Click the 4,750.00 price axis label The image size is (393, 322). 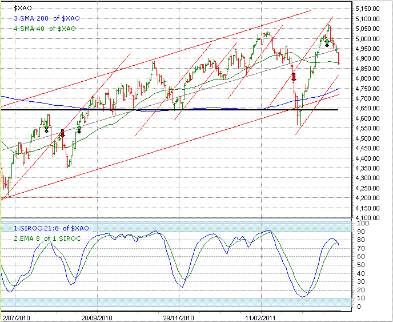click(367, 88)
